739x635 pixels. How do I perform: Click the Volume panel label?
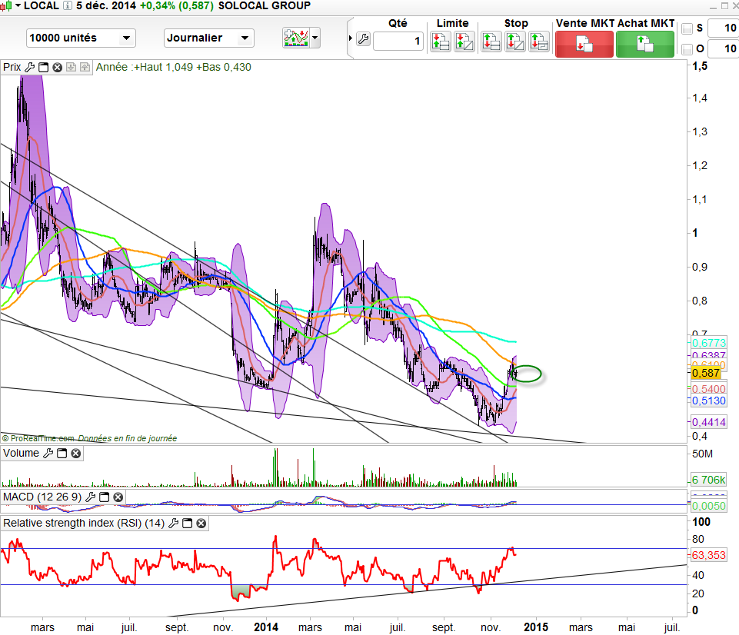pos(22,453)
